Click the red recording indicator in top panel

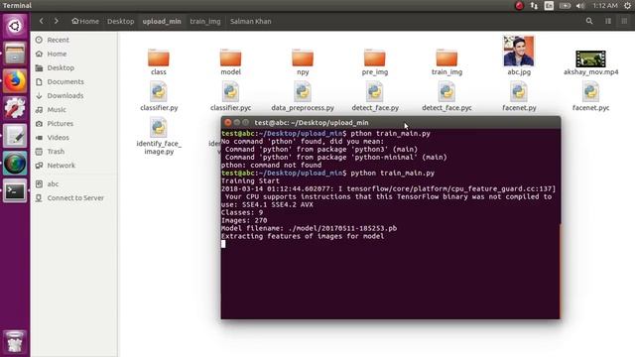coord(519,6)
